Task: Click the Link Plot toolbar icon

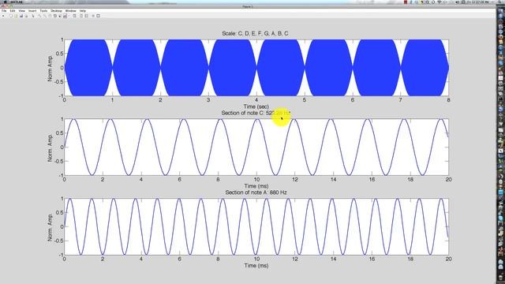Action: 74,16
